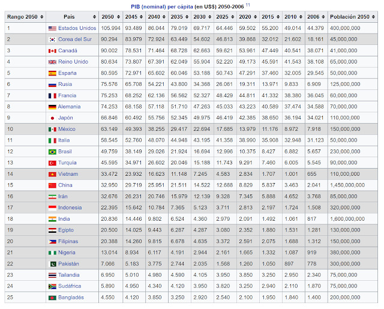Open the Reino Unido link
This screenshot has height=309, width=384.
click(73, 62)
